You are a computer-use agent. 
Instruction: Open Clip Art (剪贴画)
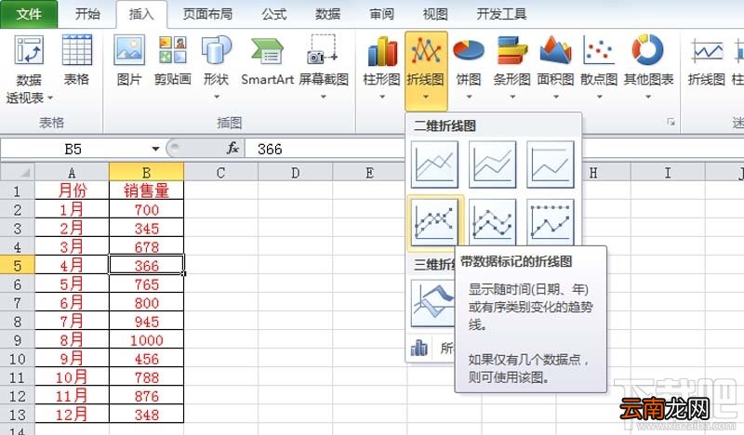173,60
